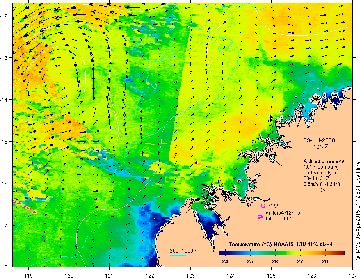Click longitude axis label 122
Viewport: 361px width, 279px height.
click(x=150, y=276)
